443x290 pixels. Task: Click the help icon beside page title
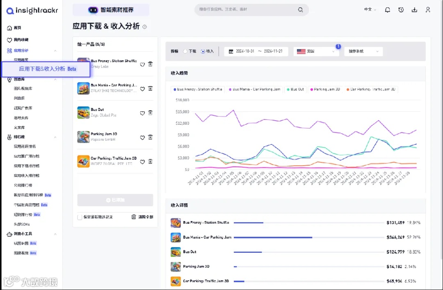tap(145, 27)
